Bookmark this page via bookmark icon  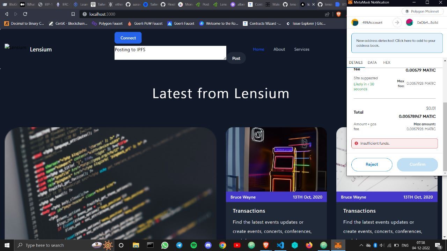click(73, 14)
